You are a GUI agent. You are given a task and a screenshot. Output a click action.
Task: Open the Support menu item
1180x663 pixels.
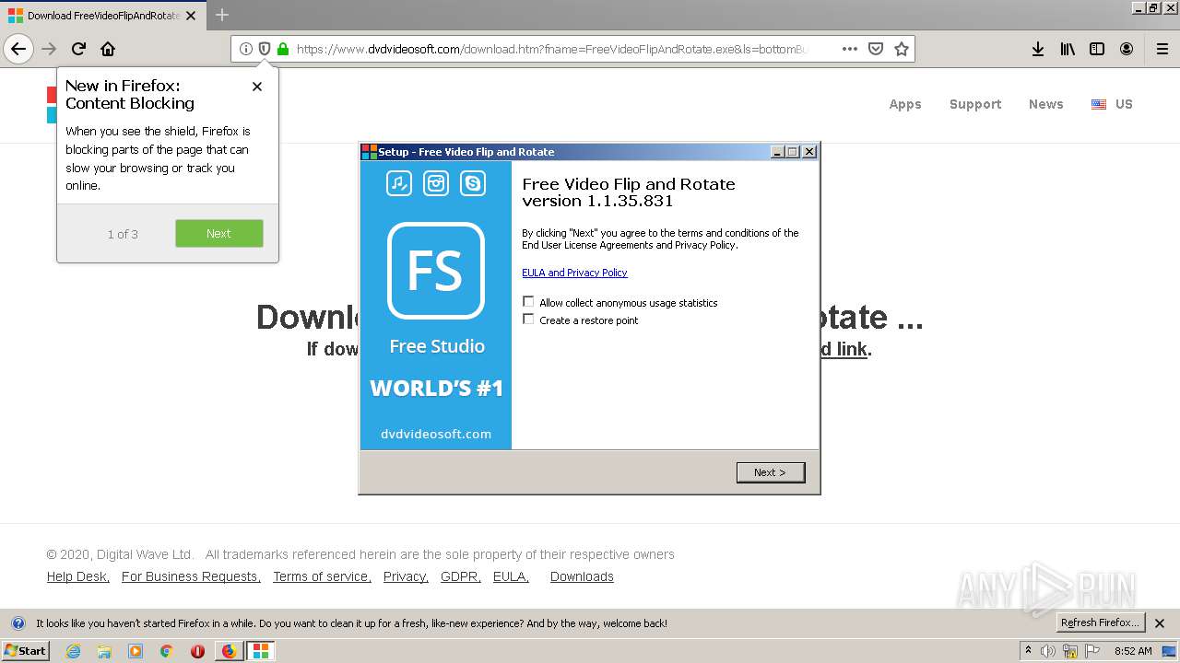pyautogui.click(x=975, y=104)
